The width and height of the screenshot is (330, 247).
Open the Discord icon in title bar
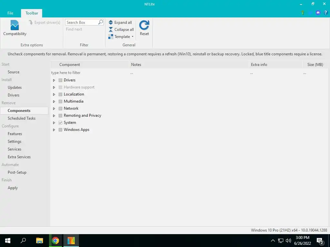pos(318,13)
